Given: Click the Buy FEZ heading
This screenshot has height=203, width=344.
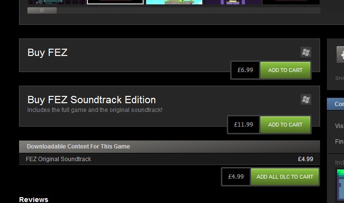Looking at the screenshot, I should click(x=47, y=53).
